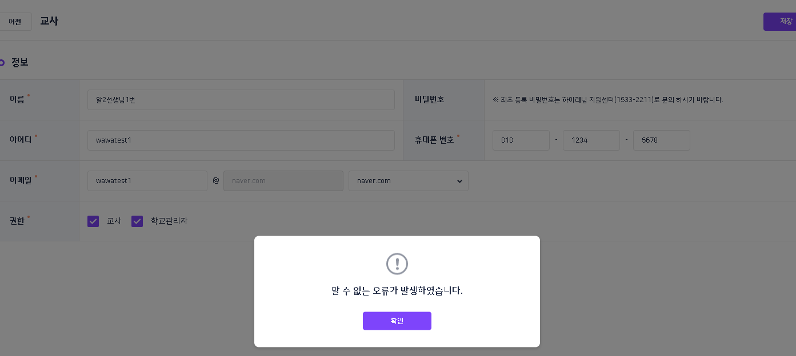Click the purple circle bullet beside 정보
Viewport: 796px width, 356px height.
[2, 62]
